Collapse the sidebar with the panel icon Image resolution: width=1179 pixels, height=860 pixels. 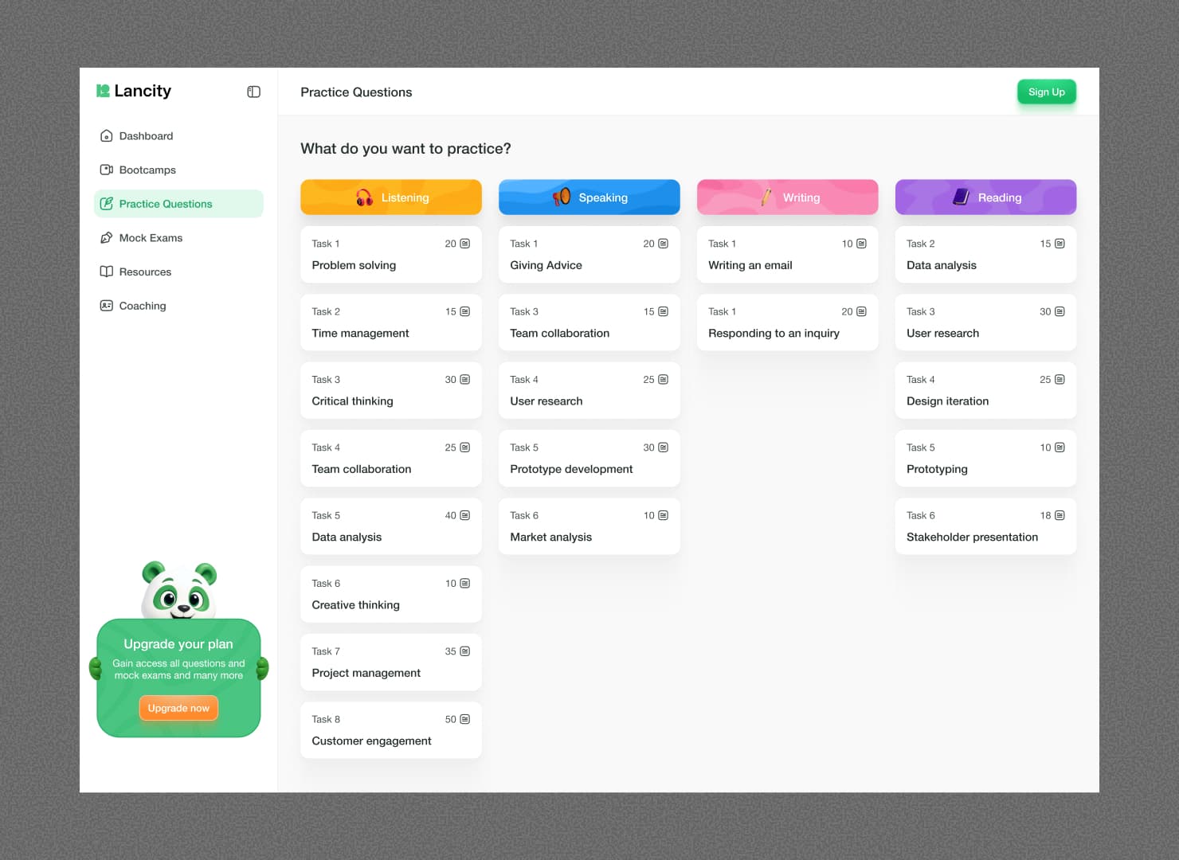[253, 92]
